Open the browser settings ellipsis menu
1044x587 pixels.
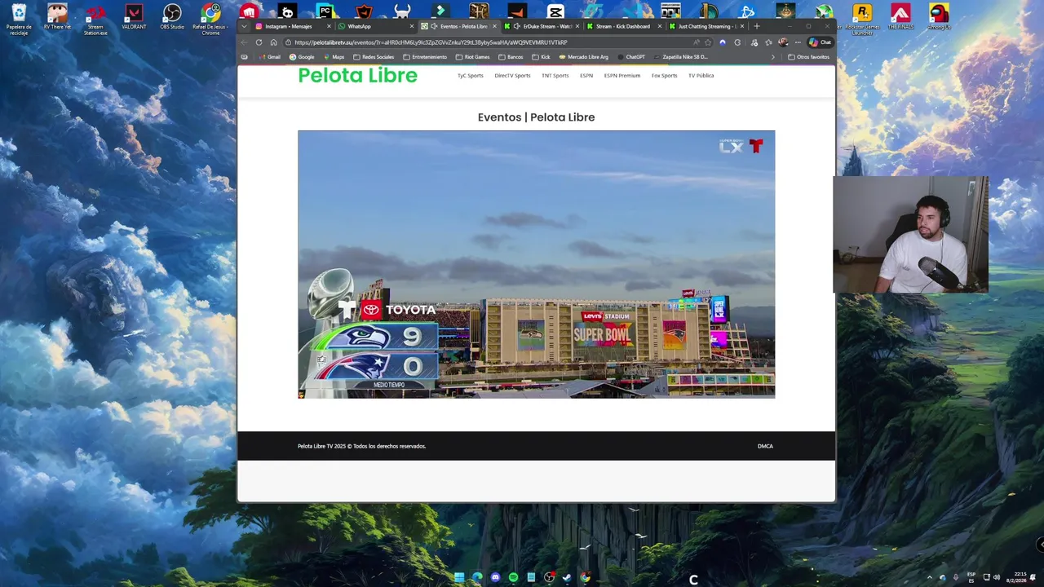pyautogui.click(x=798, y=42)
